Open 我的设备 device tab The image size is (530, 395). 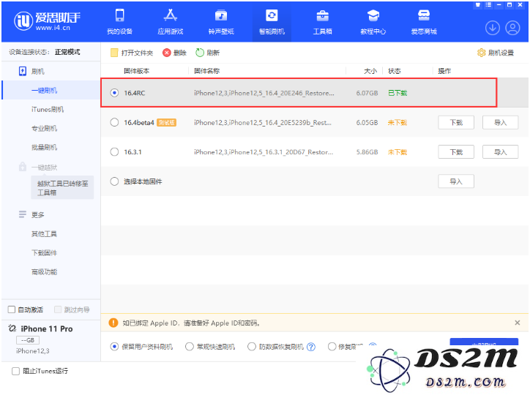point(119,22)
